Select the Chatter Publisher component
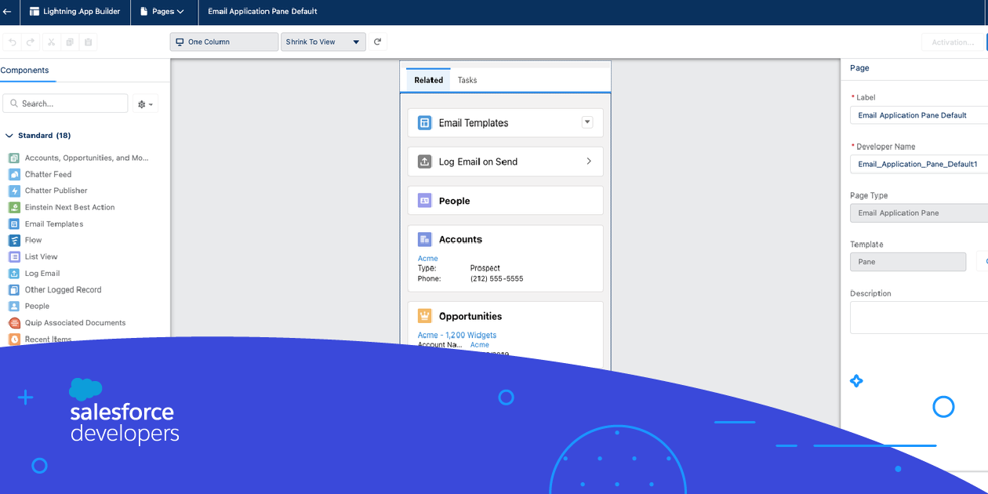Image resolution: width=988 pixels, height=494 pixels. click(x=48, y=191)
